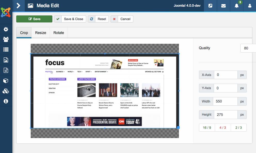The height and width of the screenshot is (153, 256).
Task: Open the Users section from the sidebar
Action: tap(6, 39)
